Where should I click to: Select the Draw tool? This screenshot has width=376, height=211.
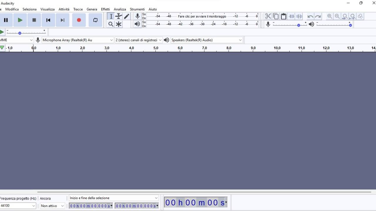[127, 16]
